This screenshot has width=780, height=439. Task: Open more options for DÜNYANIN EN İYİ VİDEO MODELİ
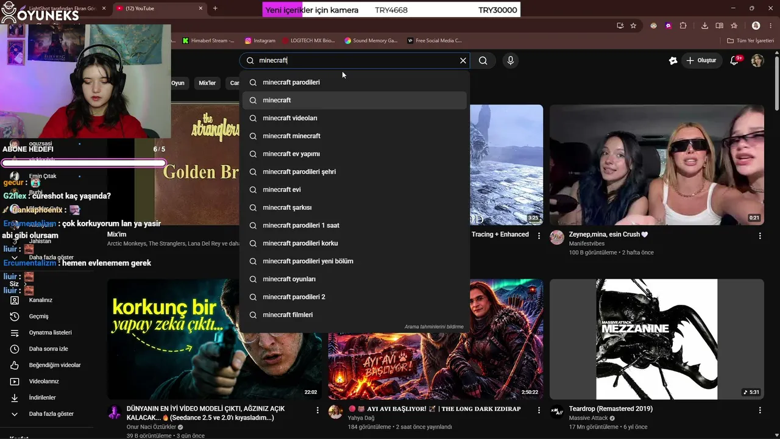[317, 410]
